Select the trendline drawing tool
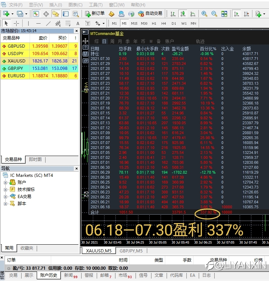Image resolution: width=269 pixels, height=281 pixels. pyautogui.click(x=48, y=24)
